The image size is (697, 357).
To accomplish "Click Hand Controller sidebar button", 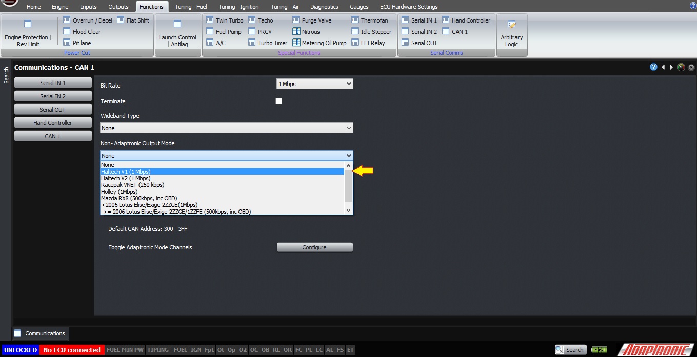I will pyautogui.click(x=53, y=123).
